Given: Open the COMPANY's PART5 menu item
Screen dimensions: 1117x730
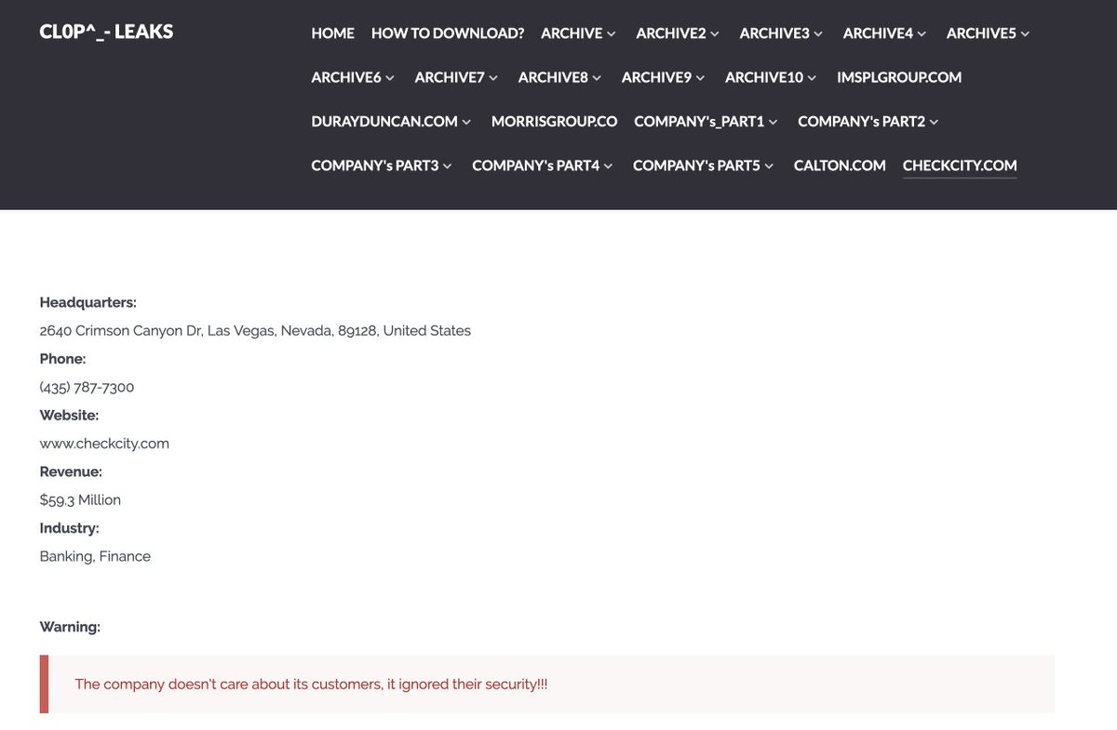Looking at the screenshot, I should [697, 166].
